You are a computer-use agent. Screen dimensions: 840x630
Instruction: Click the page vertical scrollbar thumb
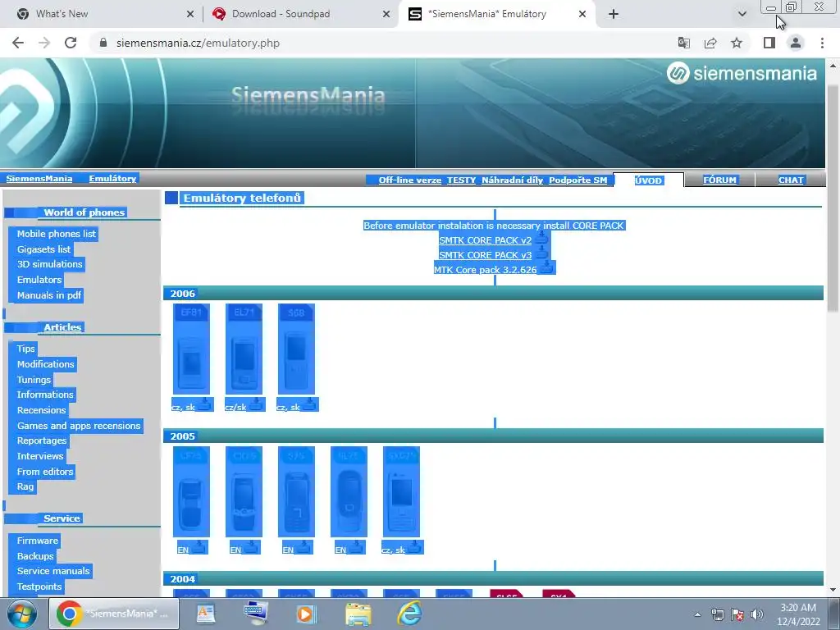833,199
